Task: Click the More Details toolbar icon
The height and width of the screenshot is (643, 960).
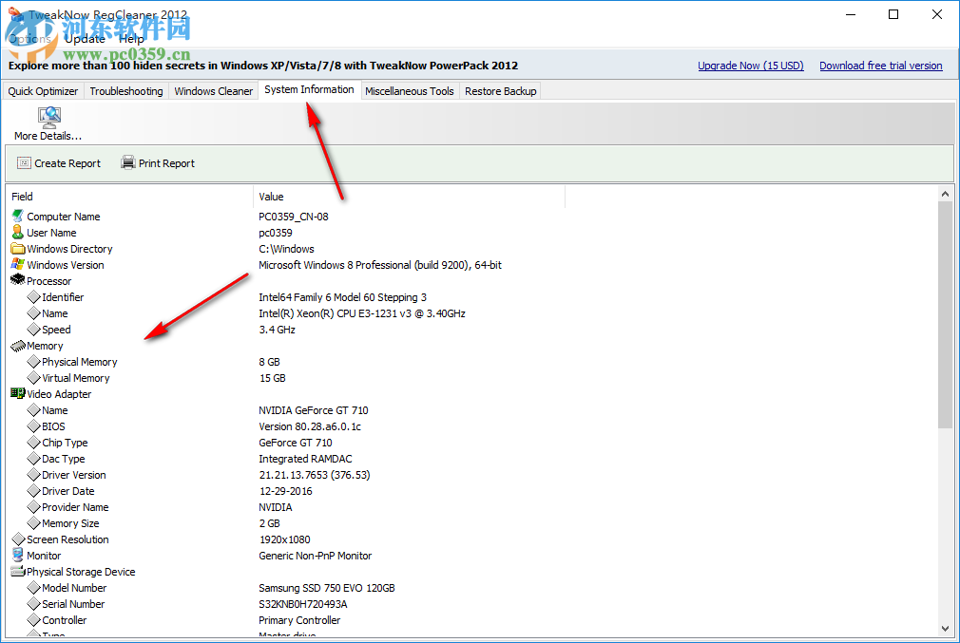Action: 48,118
